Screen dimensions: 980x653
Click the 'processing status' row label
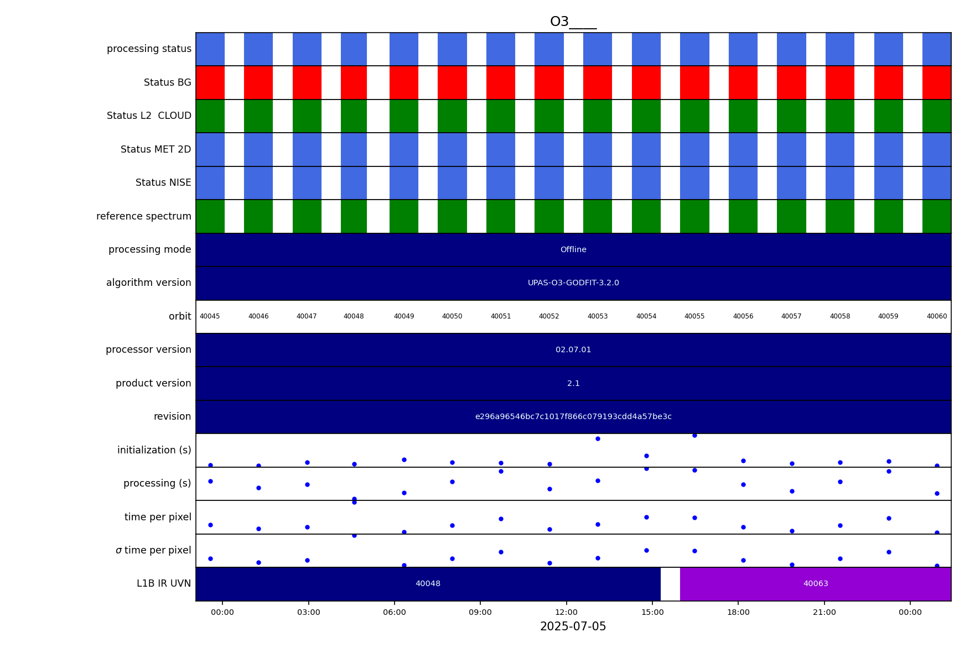pyautogui.click(x=149, y=49)
